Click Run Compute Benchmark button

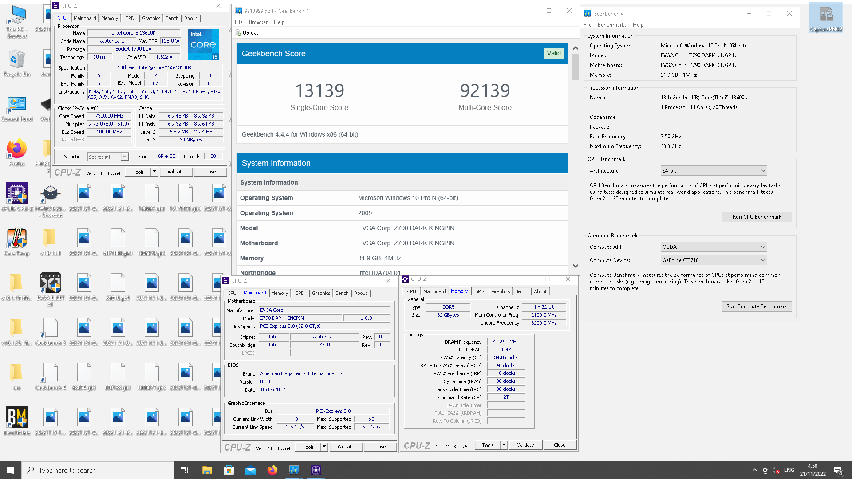pos(757,306)
